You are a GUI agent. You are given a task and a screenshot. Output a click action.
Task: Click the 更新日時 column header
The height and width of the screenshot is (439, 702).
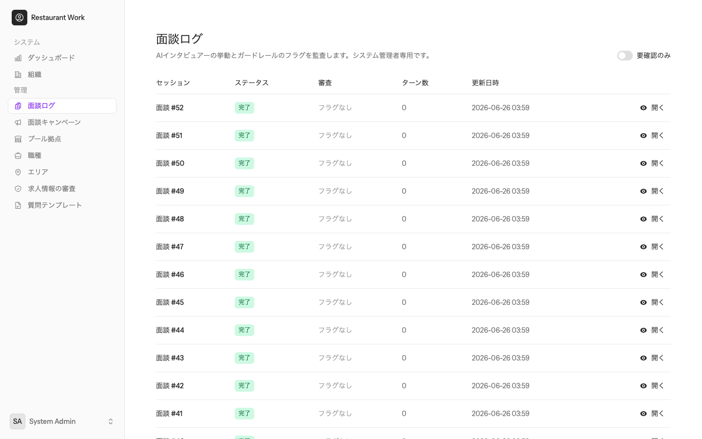click(485, 83)
